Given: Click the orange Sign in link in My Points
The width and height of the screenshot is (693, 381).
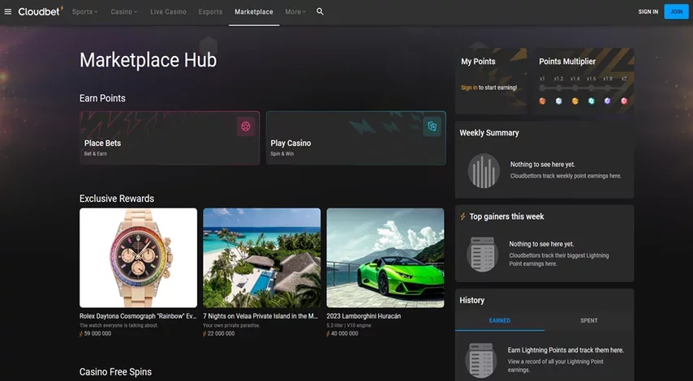Looking at the screenshot, I should click(x=469, y=88).
